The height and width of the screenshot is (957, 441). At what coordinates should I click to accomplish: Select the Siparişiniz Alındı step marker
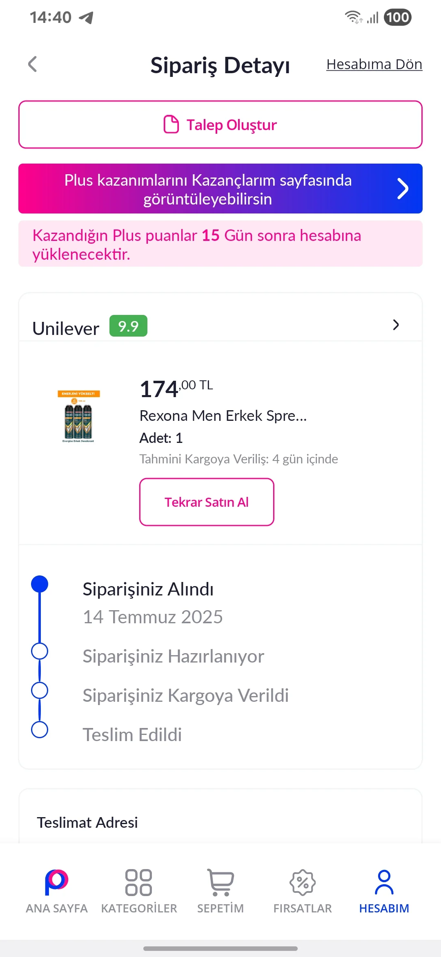(40, 584)
